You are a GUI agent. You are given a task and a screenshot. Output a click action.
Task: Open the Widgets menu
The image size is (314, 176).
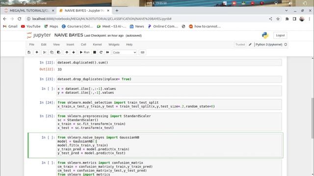point(114,44)
